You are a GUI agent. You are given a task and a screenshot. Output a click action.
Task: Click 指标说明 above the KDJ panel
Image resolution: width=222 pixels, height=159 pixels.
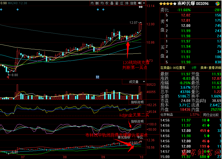pyautogui.click(x=137, y=102)
